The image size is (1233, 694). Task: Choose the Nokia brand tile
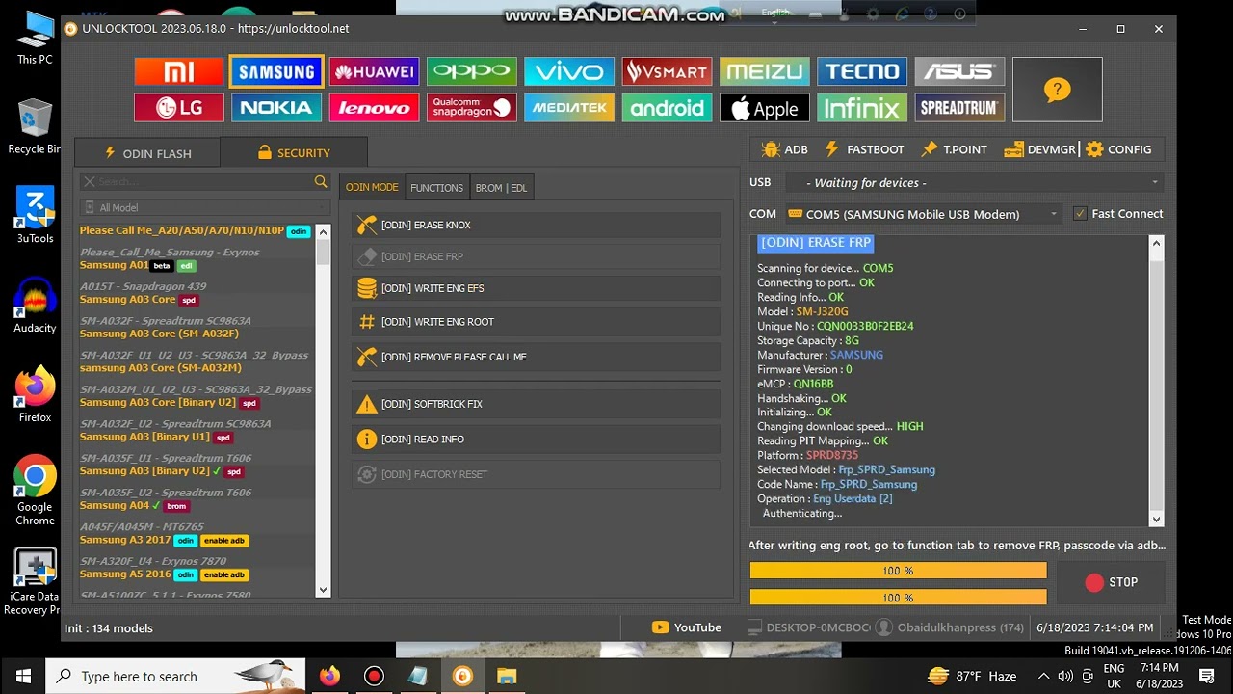[276, 108]
